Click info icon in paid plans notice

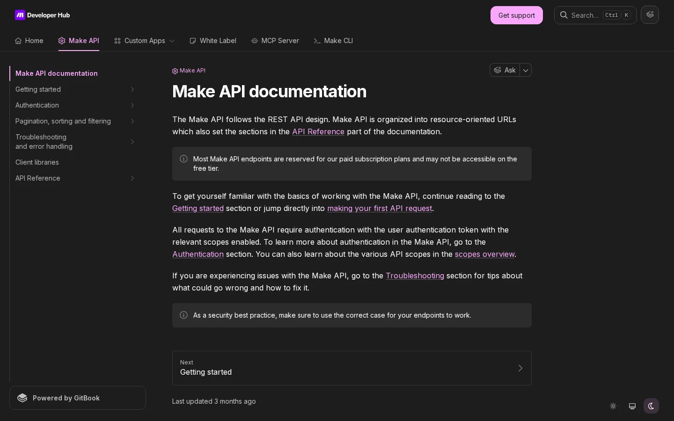183,159
